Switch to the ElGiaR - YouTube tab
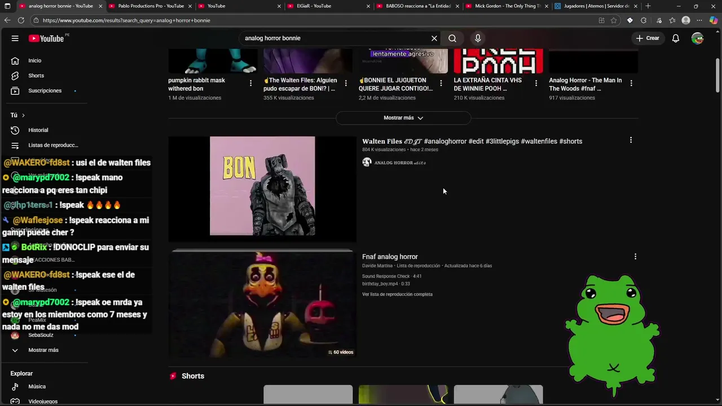722x406 pixels. coord(328,6)
